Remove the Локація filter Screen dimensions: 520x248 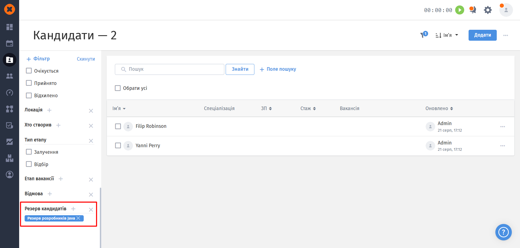click(x=91, y=111)
